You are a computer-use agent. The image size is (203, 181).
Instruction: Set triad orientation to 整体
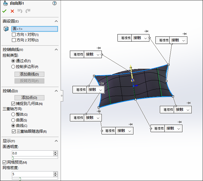point(13,114)
